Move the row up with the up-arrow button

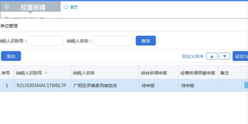[212, 56]
